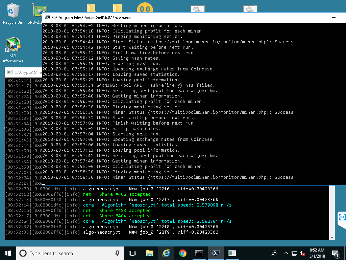This screenshot has width=346, height=260.
Task: Activate Cortana's microphone for voice search
Action: 117,253
